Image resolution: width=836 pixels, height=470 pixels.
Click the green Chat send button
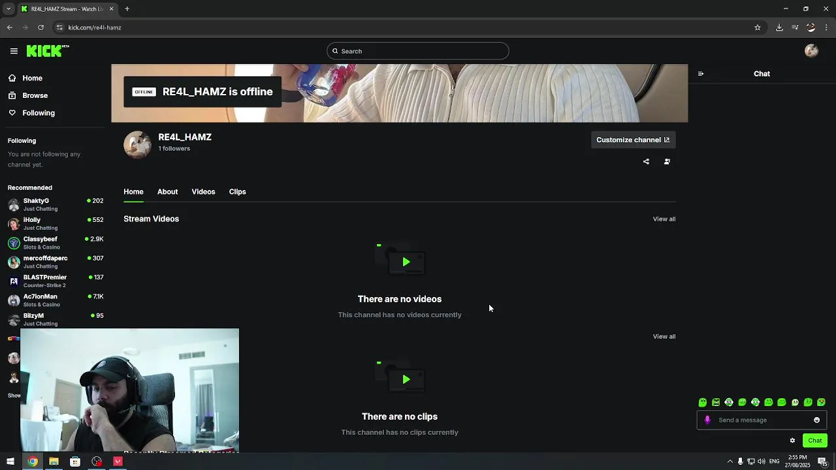click(814, 441)
